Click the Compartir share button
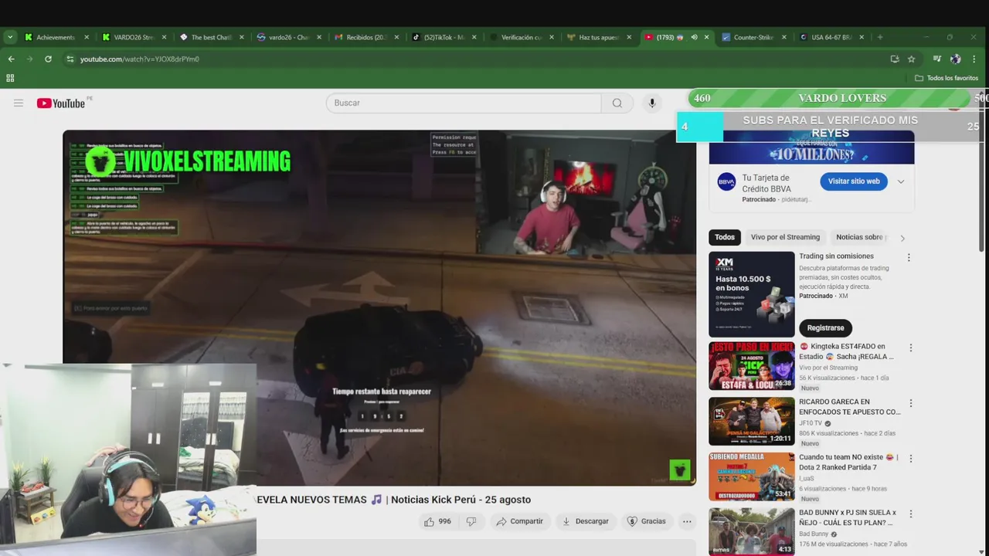Screen dimensions: 989x556 point(520,521)
